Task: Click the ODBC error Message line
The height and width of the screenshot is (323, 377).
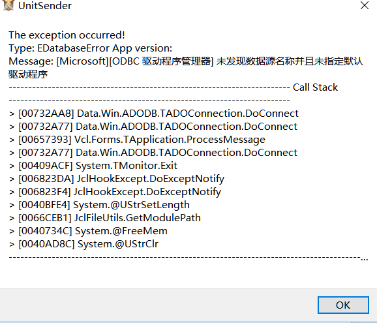Action: point(186,61)
